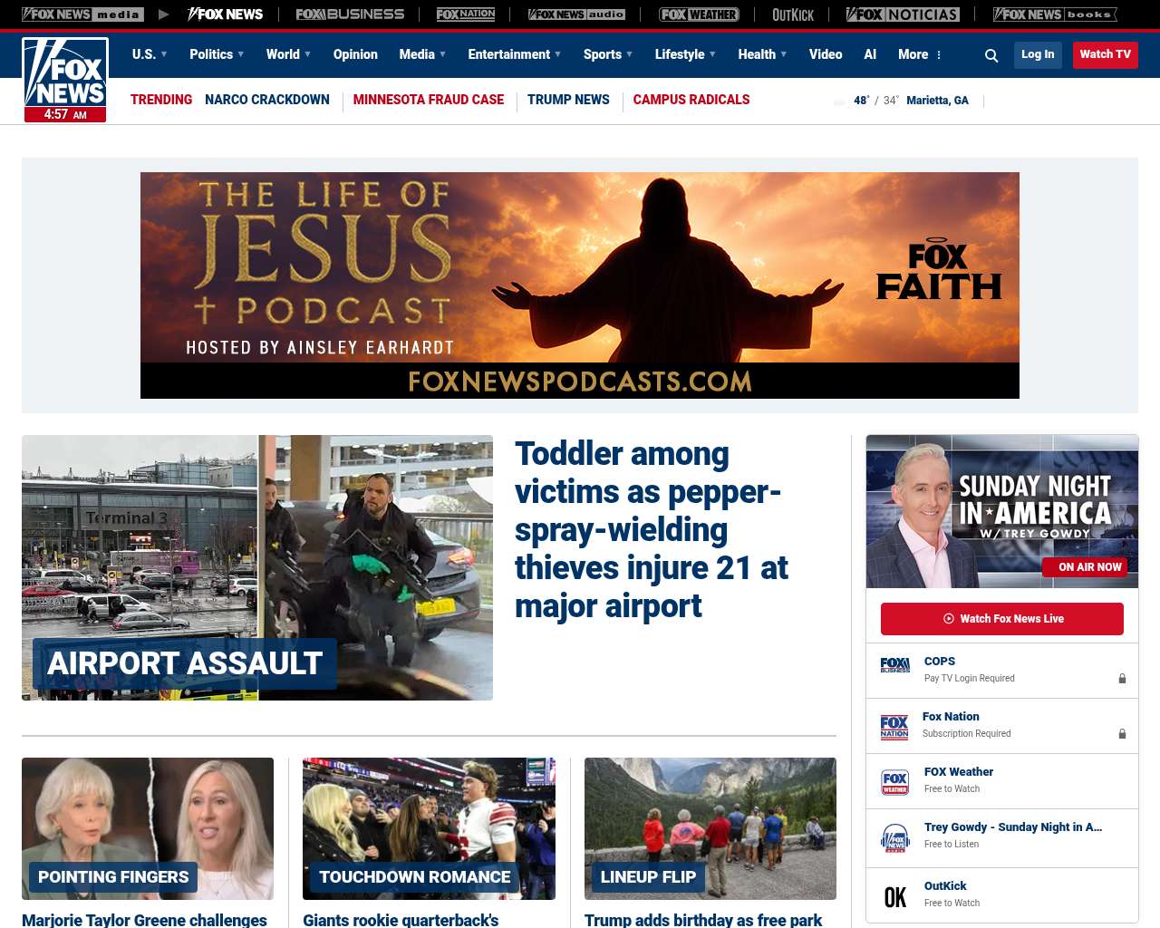
Task: Expand the U.S. dropdown menu
Action: tap(150, 54)
